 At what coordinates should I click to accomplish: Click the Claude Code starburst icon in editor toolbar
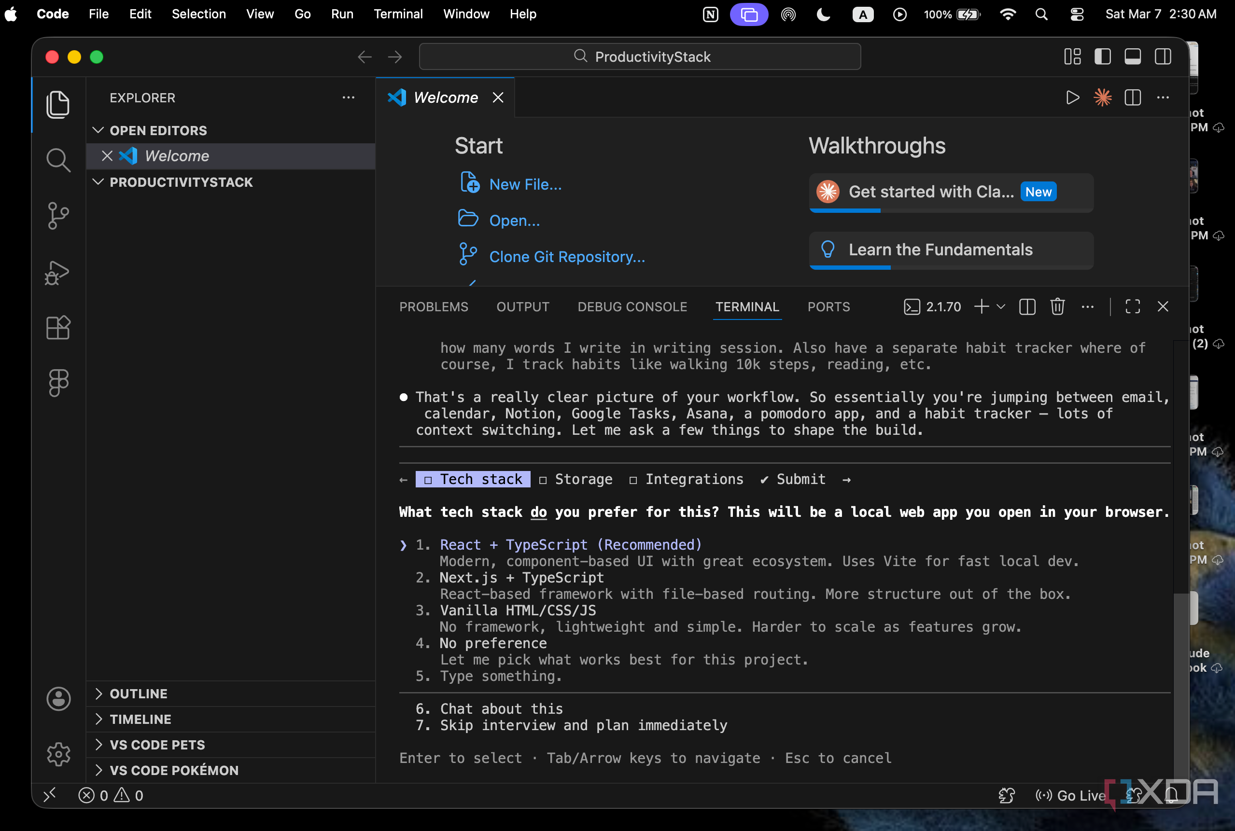[x=1102, y=97]
